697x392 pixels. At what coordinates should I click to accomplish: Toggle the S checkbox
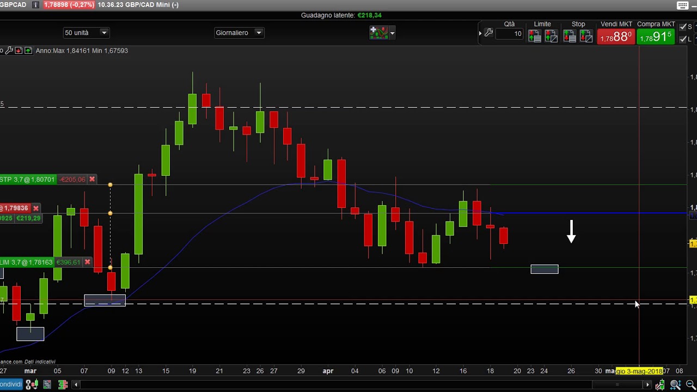click(683, 27)
